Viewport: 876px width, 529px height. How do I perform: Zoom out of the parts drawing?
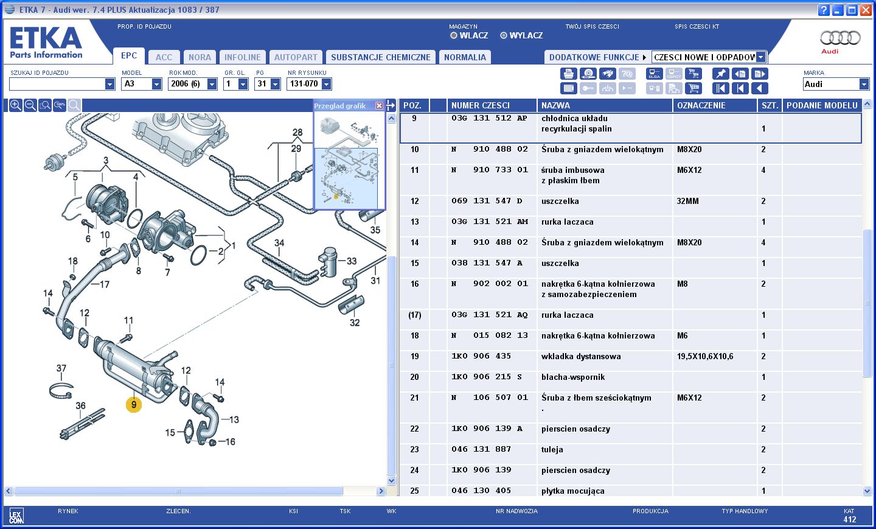pyautogui.click(x=30, y=105)
